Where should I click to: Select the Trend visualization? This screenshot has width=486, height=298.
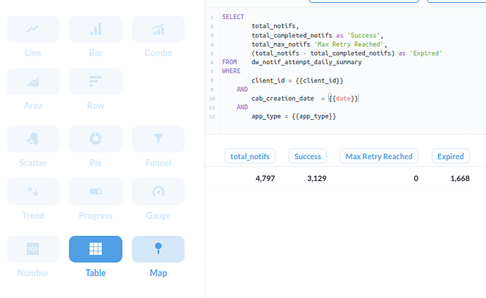click(x=33, y=192)
